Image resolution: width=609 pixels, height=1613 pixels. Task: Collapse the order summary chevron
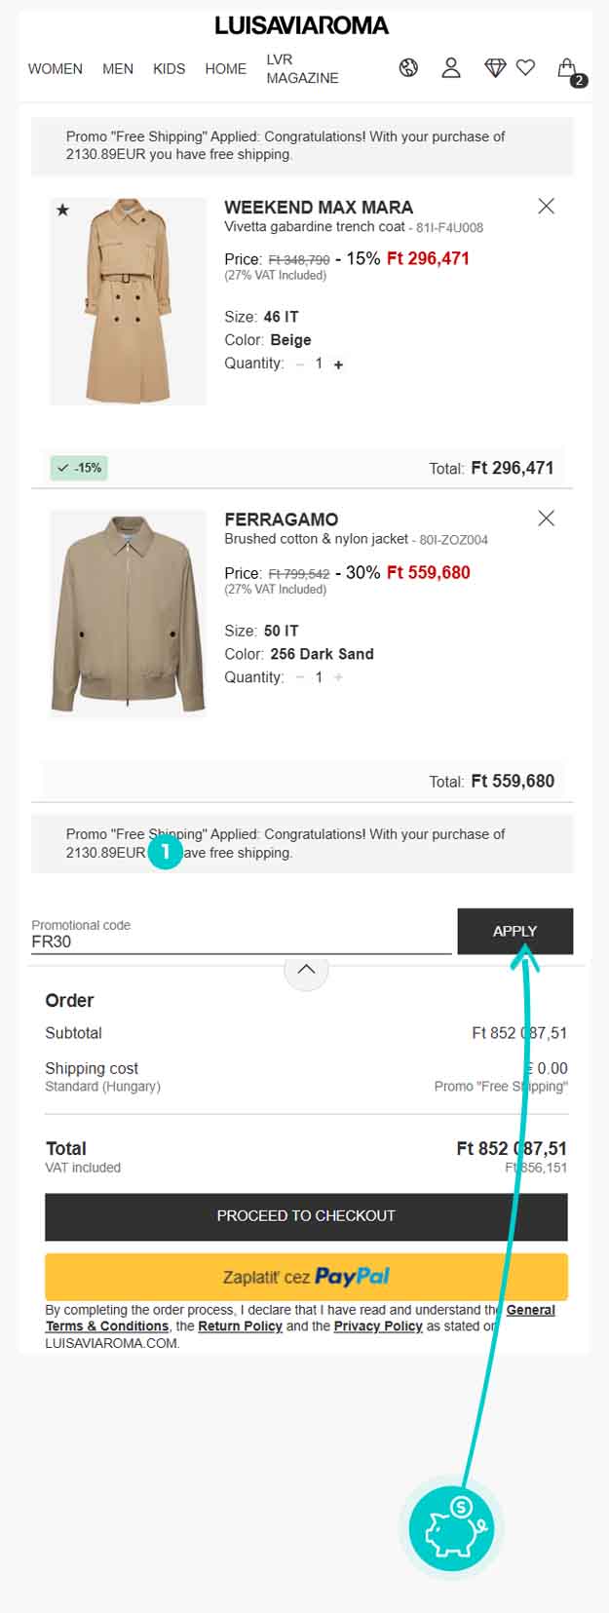point(306,970)
